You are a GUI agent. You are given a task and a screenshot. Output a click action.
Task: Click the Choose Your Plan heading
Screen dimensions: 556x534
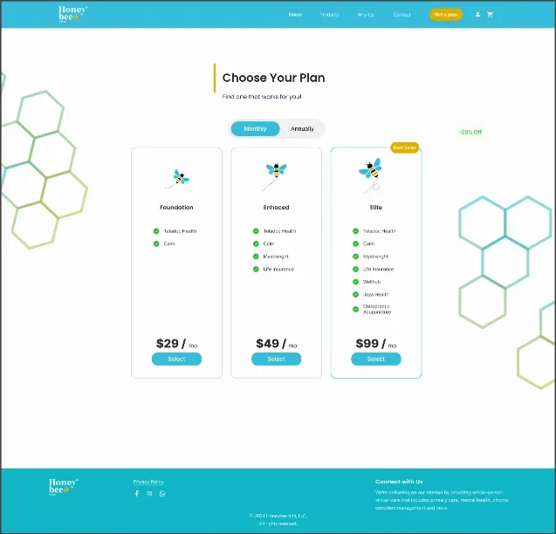click(273, 78)
